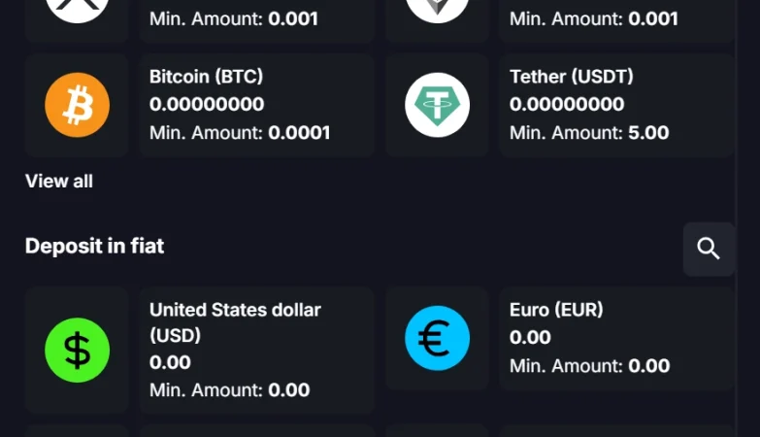Image resolution: width=760 pixels, height=437 pixels.
Task: Click the Tether balance 0.00000000 value
Action: 567,105
